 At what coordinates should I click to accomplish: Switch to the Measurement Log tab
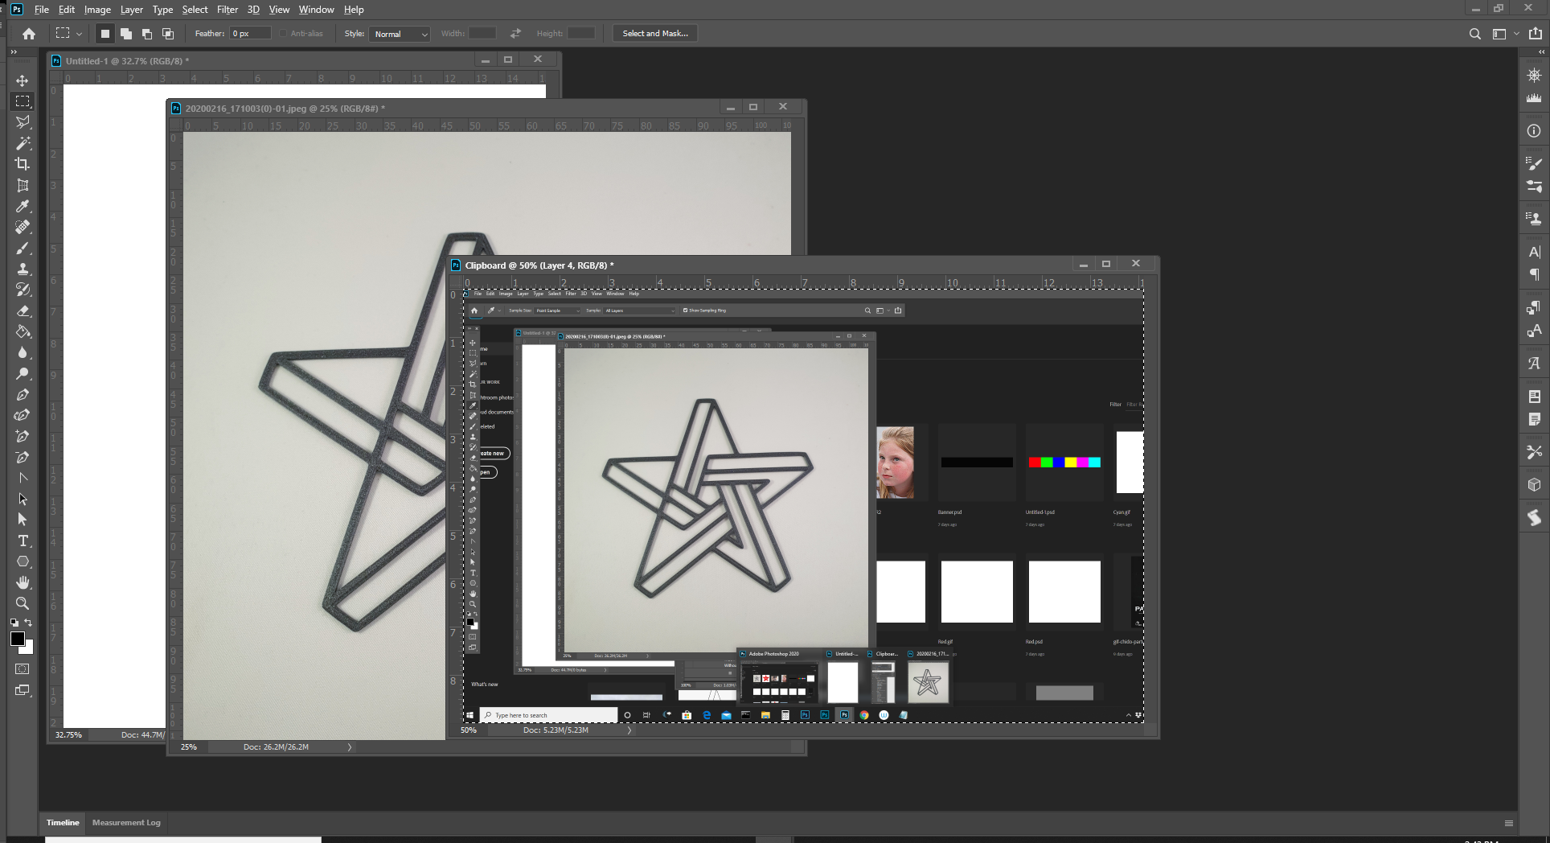(125, 823)
